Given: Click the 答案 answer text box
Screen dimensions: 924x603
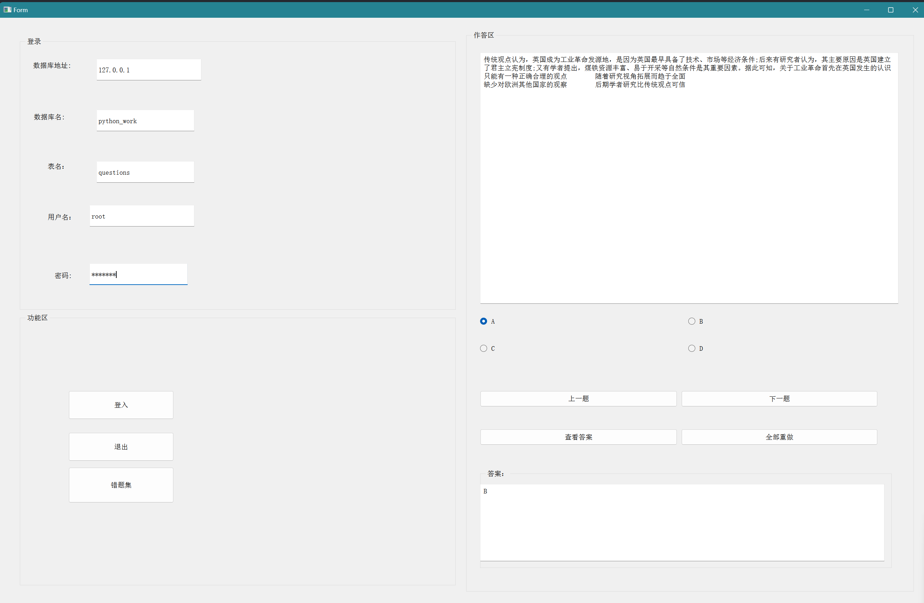Looking at the screenshot, I should point(682,522).
